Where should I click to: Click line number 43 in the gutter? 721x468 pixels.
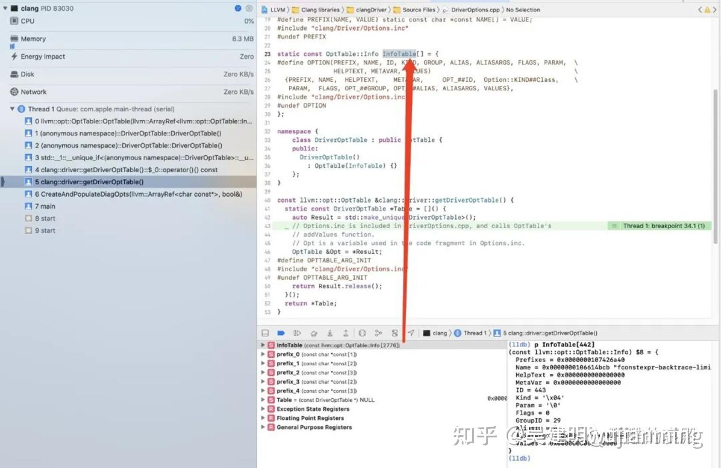267,226
